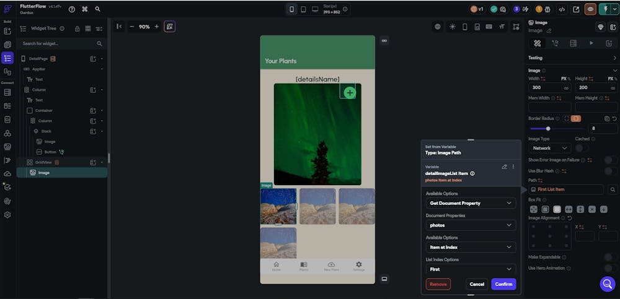This screenshot has width=620, height=299.
Task: Open the dropdown arrow beside run button
Action: (x=615, y=9)
